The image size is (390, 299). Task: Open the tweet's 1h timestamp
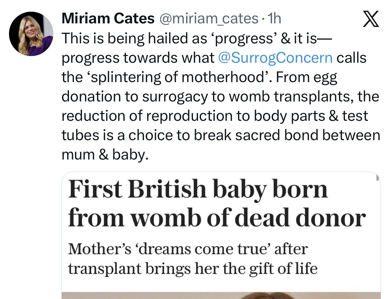coord(274,19)
